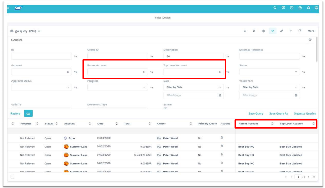Viewport: 325px width, 188px height.
Task: Refresh the list with reload icon
Action: tap(300, 31)
